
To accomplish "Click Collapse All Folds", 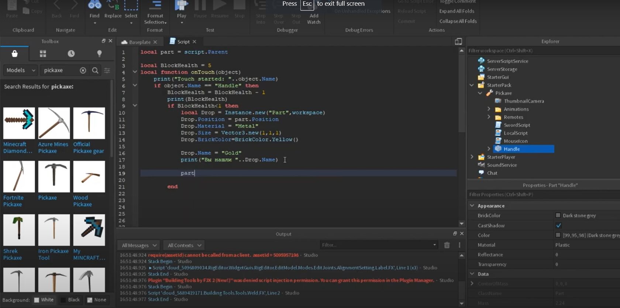I will tap(458, 21).
